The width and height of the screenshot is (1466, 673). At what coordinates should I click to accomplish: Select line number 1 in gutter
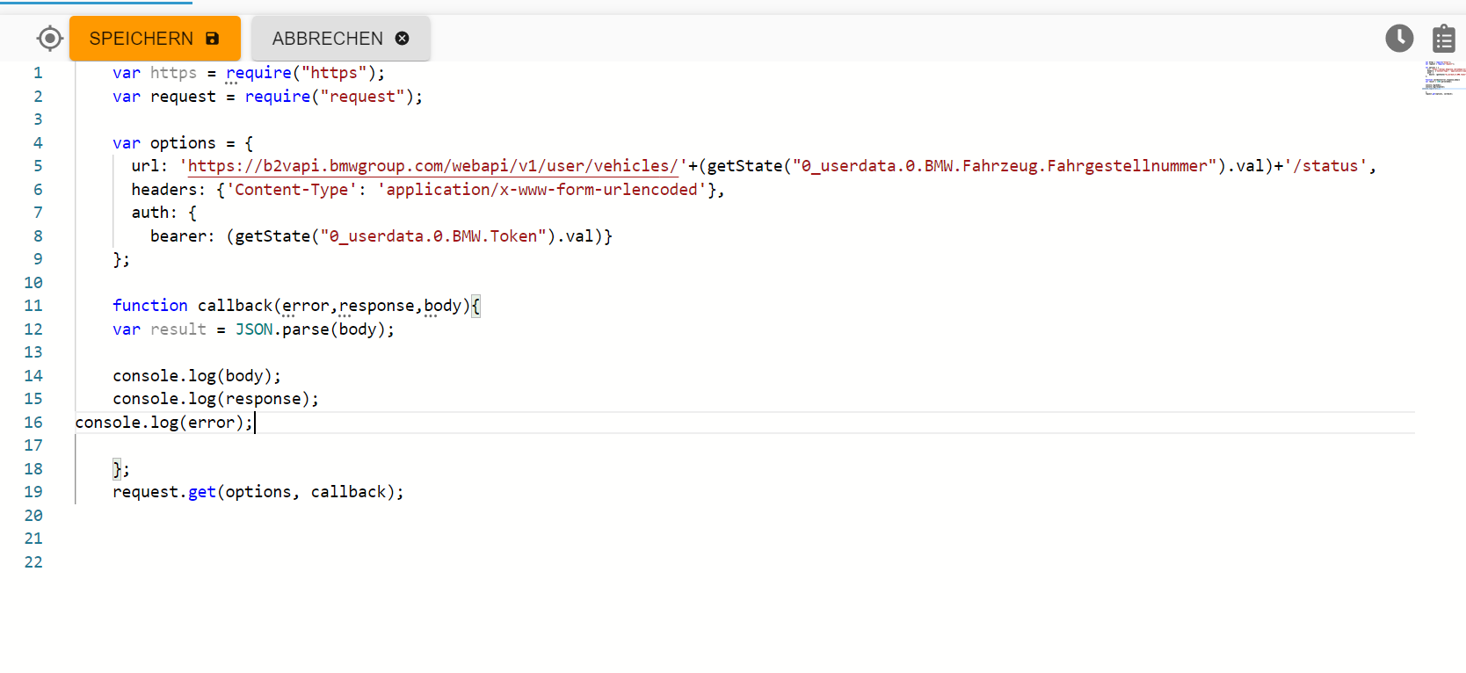pos(38,73)
